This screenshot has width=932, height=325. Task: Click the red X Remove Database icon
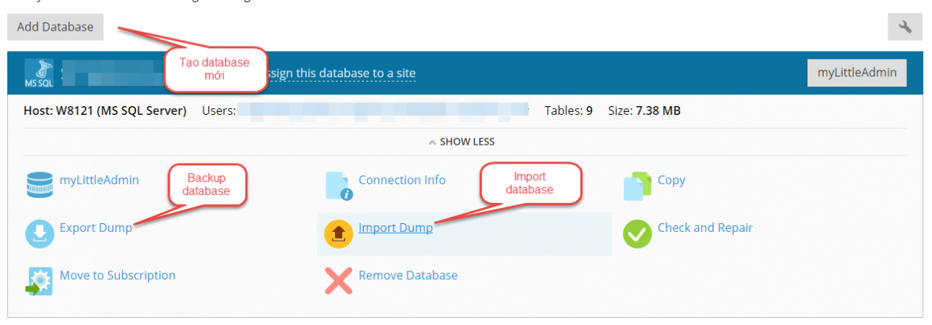pos(339,281)
